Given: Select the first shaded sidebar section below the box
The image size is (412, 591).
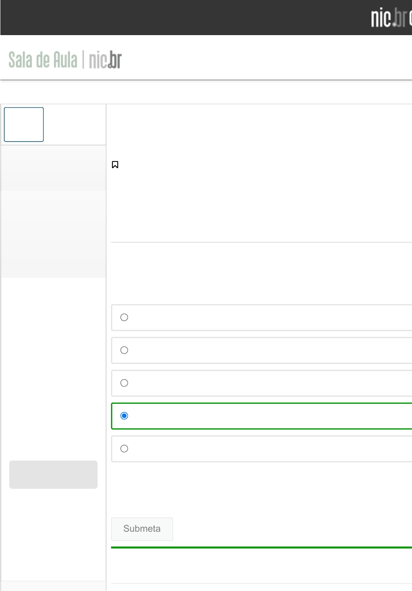Looking at the screenshot, I should click(x=53, y=168).
